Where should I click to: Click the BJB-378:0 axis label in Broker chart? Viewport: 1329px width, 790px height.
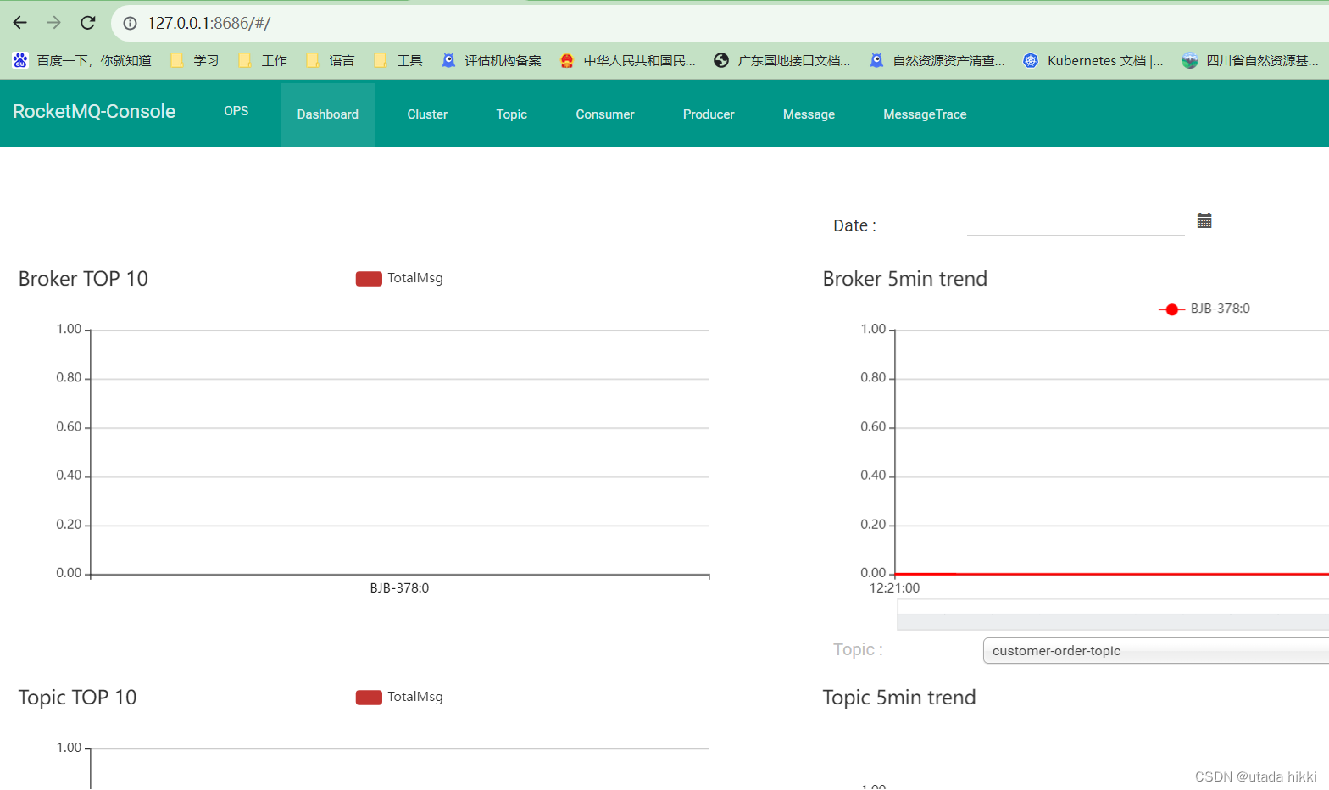pyautogui.click(x=399, y=587)
